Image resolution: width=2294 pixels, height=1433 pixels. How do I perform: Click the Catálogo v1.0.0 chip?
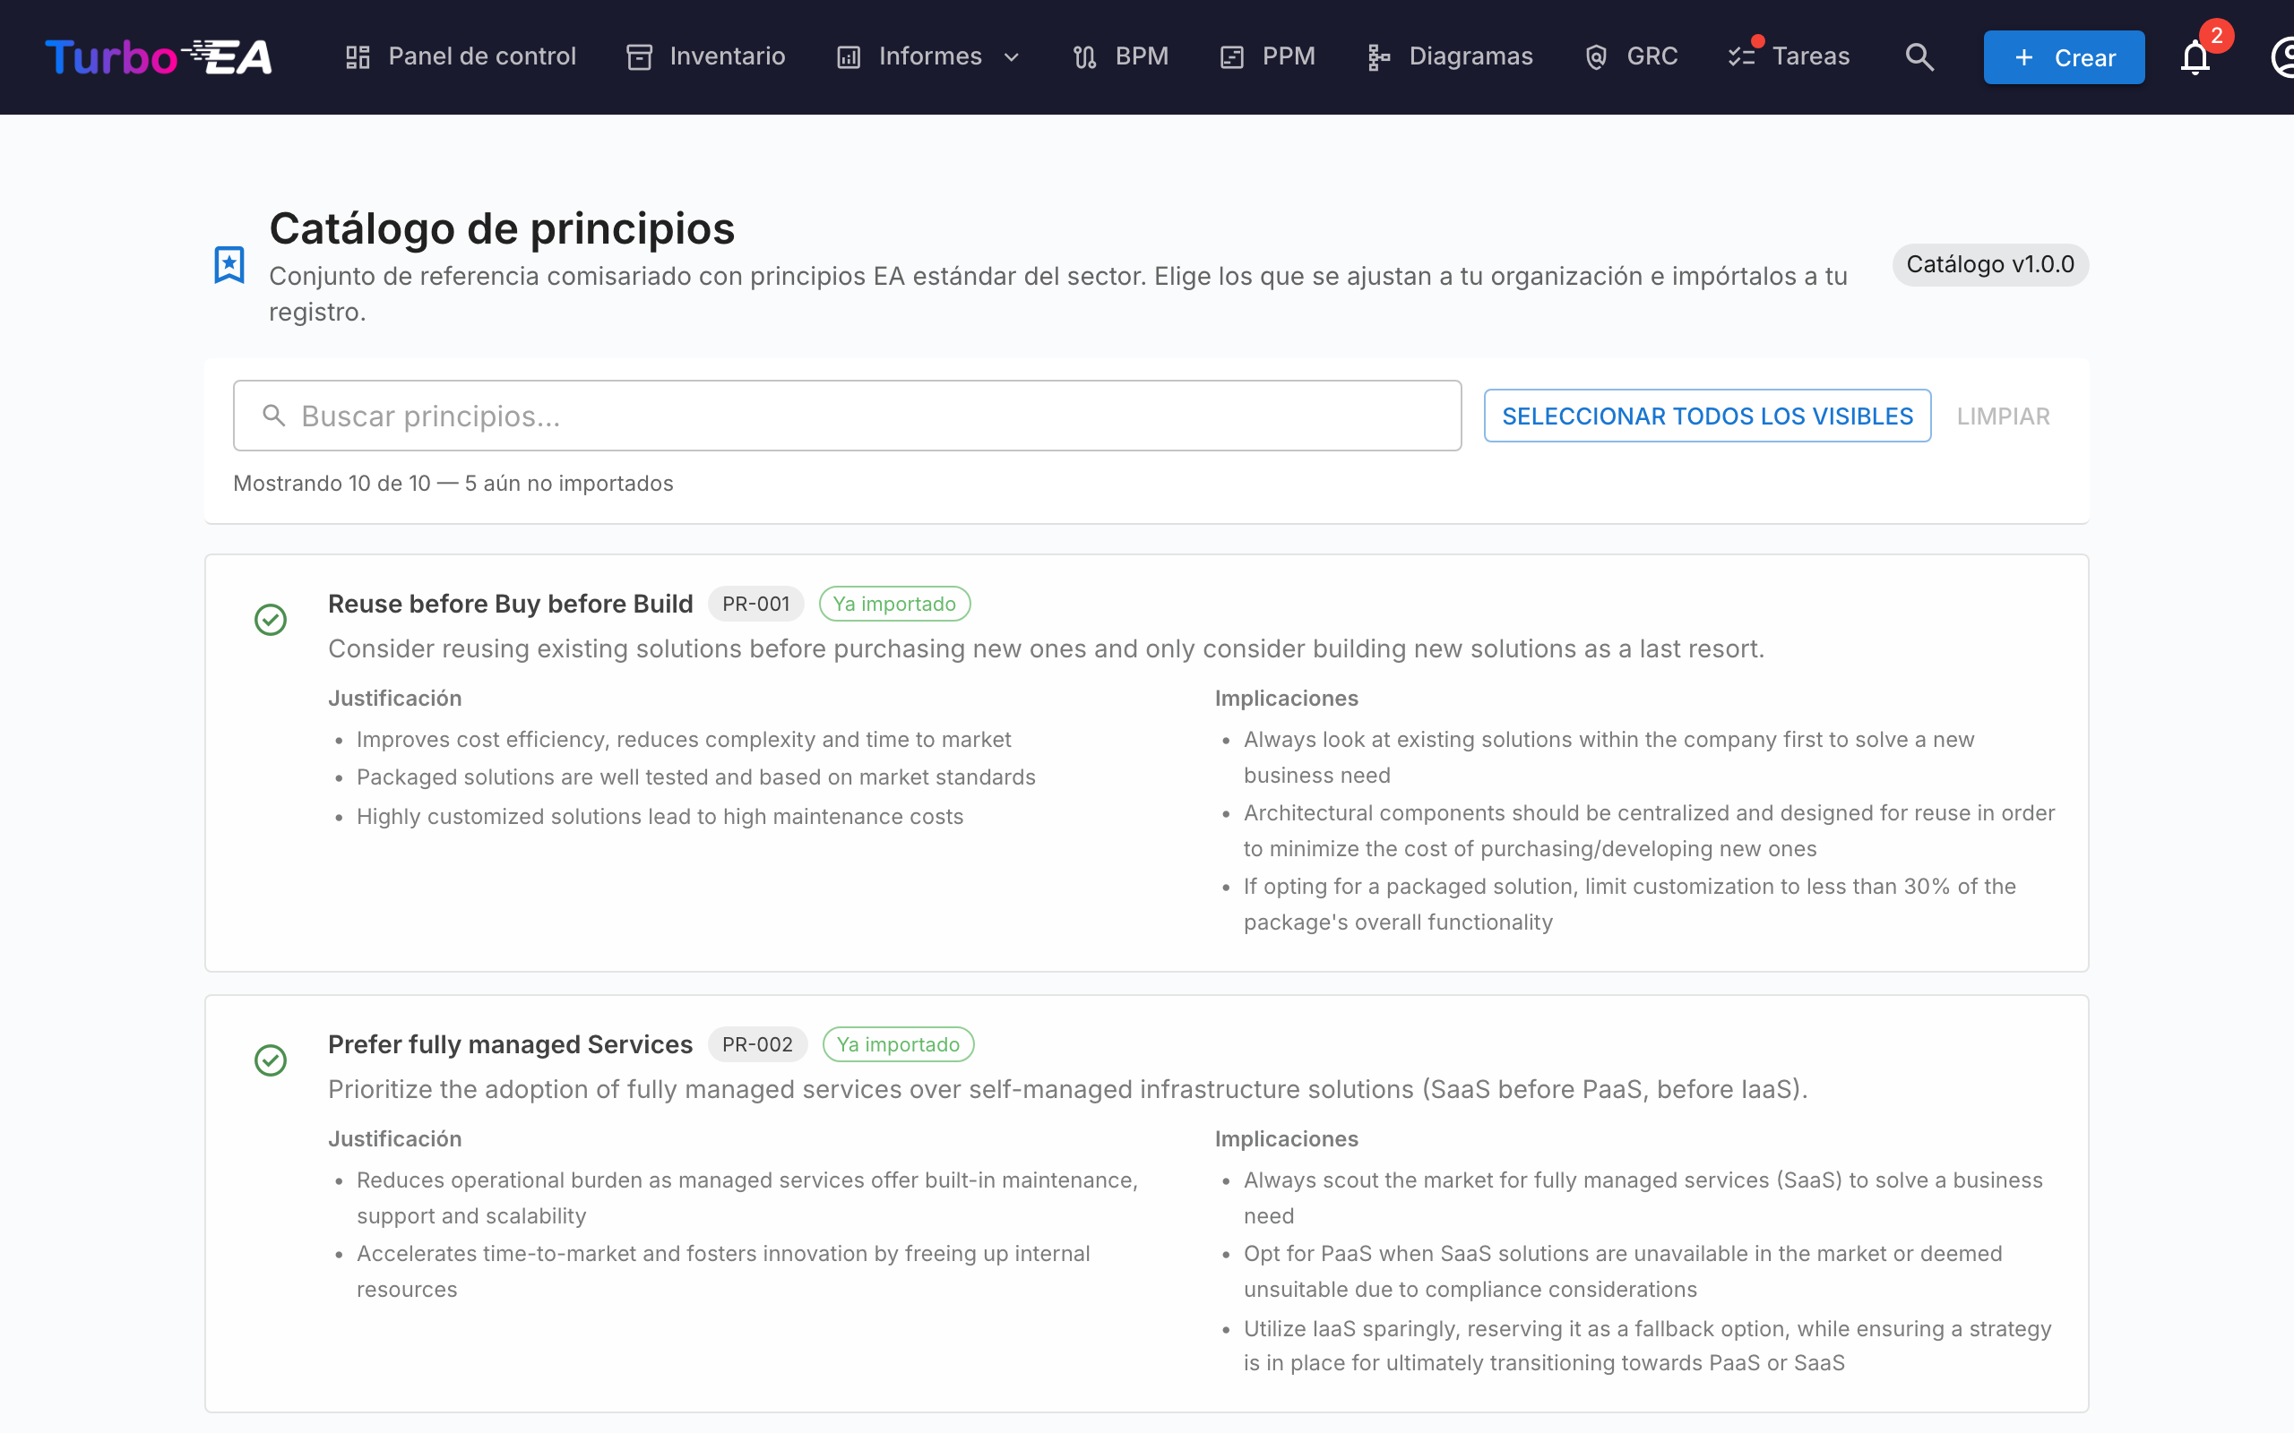(1989, 264)
